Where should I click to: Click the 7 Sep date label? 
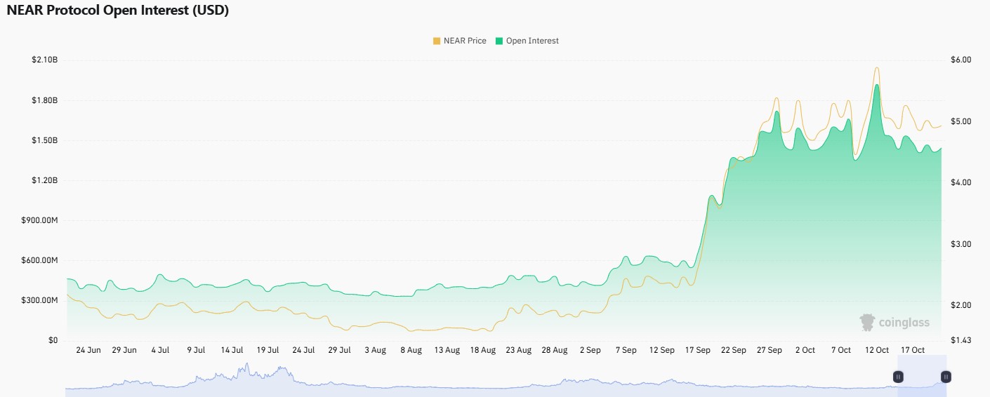click(x=626, y=350)
